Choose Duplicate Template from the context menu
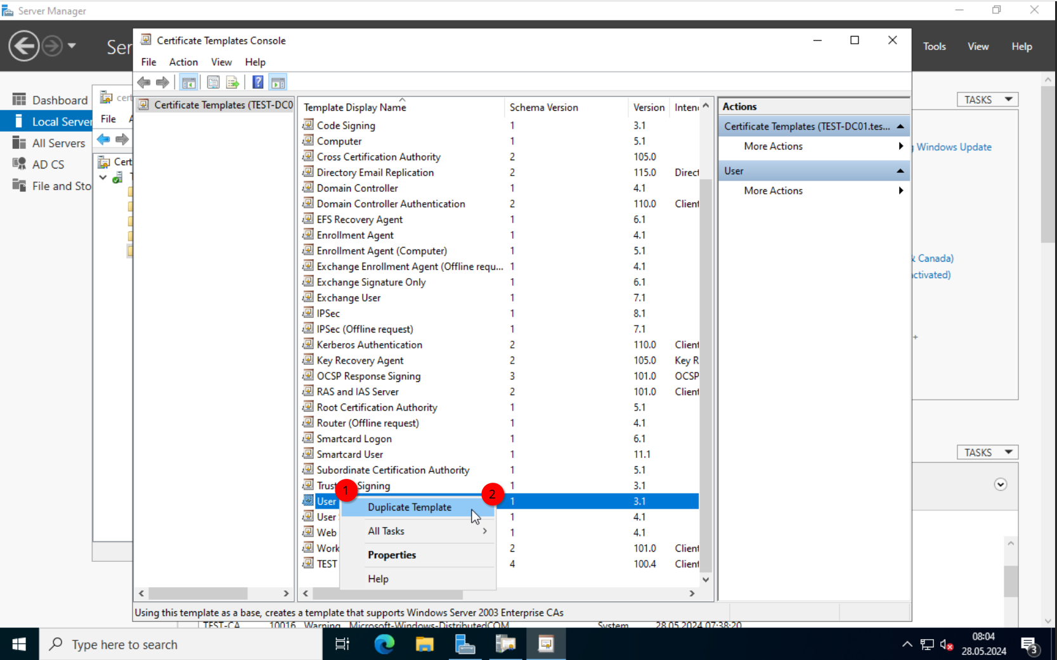1057x660 pixels. [417, 507]
